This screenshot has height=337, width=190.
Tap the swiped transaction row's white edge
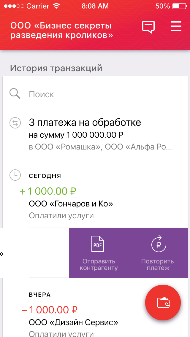click(x=14, y=253)
